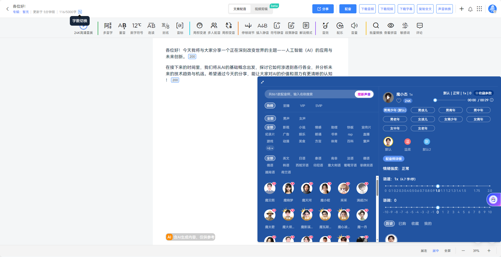Open 配音师详情 voice artist details
Image resolution: width=501 pixels, height=257 pixels.
click(394, 158)
